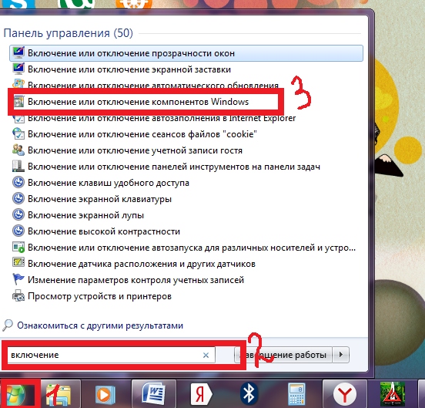This screenshot has width=425, height=408.
Task: Open 'Включение или отключение компонентов Windows'
Action: coord(139,102)
